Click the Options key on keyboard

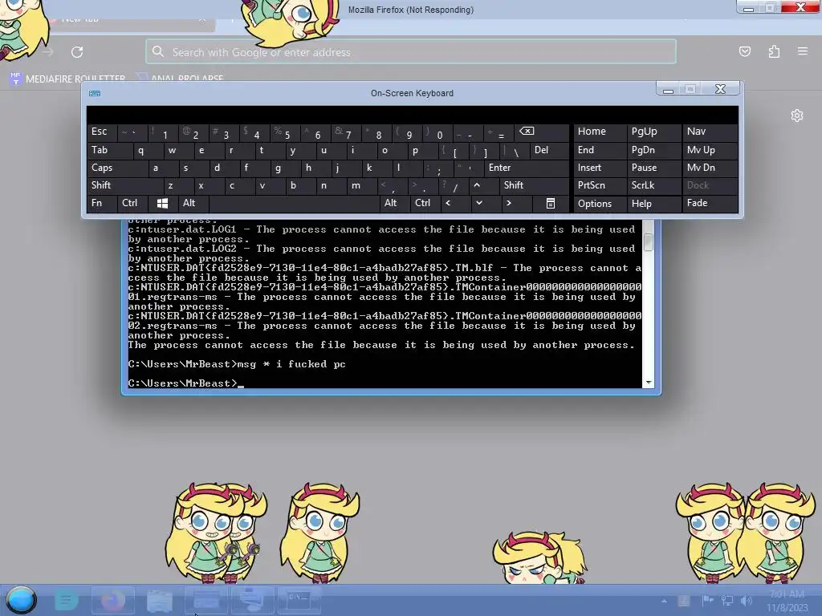(600, 204)
